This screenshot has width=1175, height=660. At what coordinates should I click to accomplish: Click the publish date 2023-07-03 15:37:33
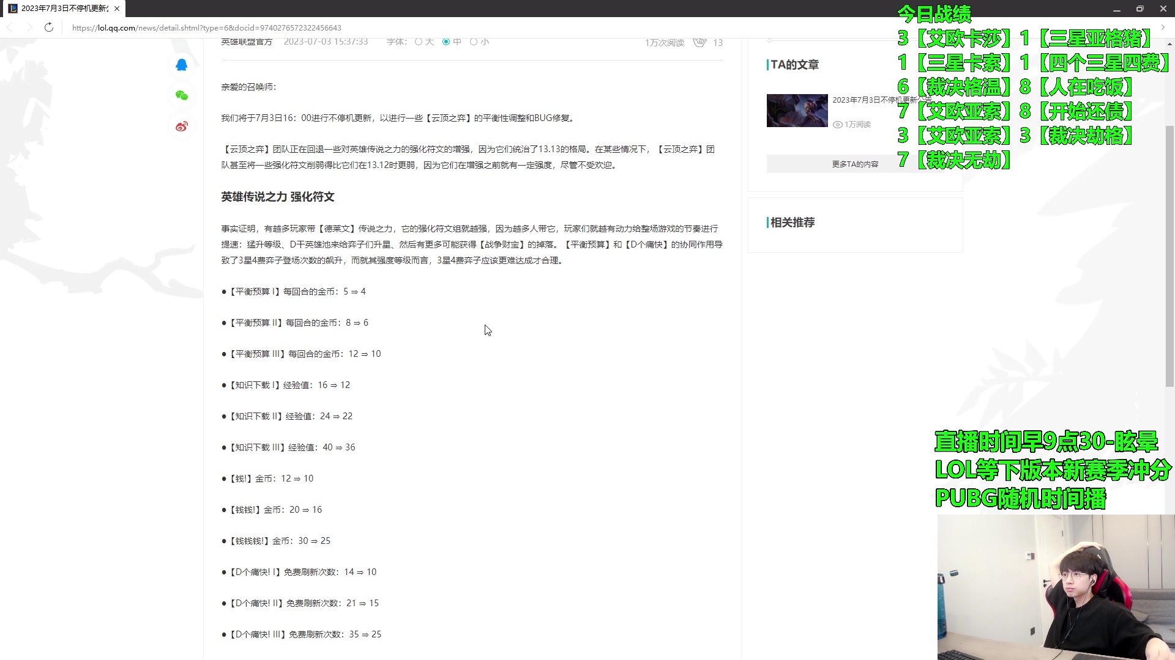pos(326,42)
